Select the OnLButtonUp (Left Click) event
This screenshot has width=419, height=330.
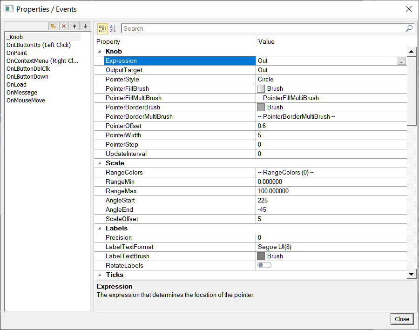coord(39,45)
